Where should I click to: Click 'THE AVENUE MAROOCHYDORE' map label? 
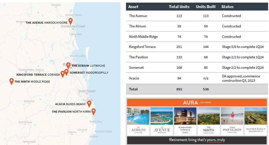tap(47, 23)
